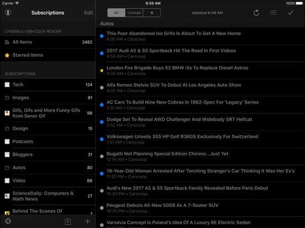Select the Autos folder in sidebar
Screen dimensions: 305x228
click(48, 167)
